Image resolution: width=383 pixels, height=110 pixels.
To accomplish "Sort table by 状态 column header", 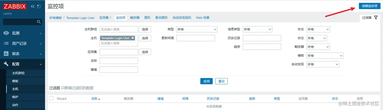I will [335, 99].
